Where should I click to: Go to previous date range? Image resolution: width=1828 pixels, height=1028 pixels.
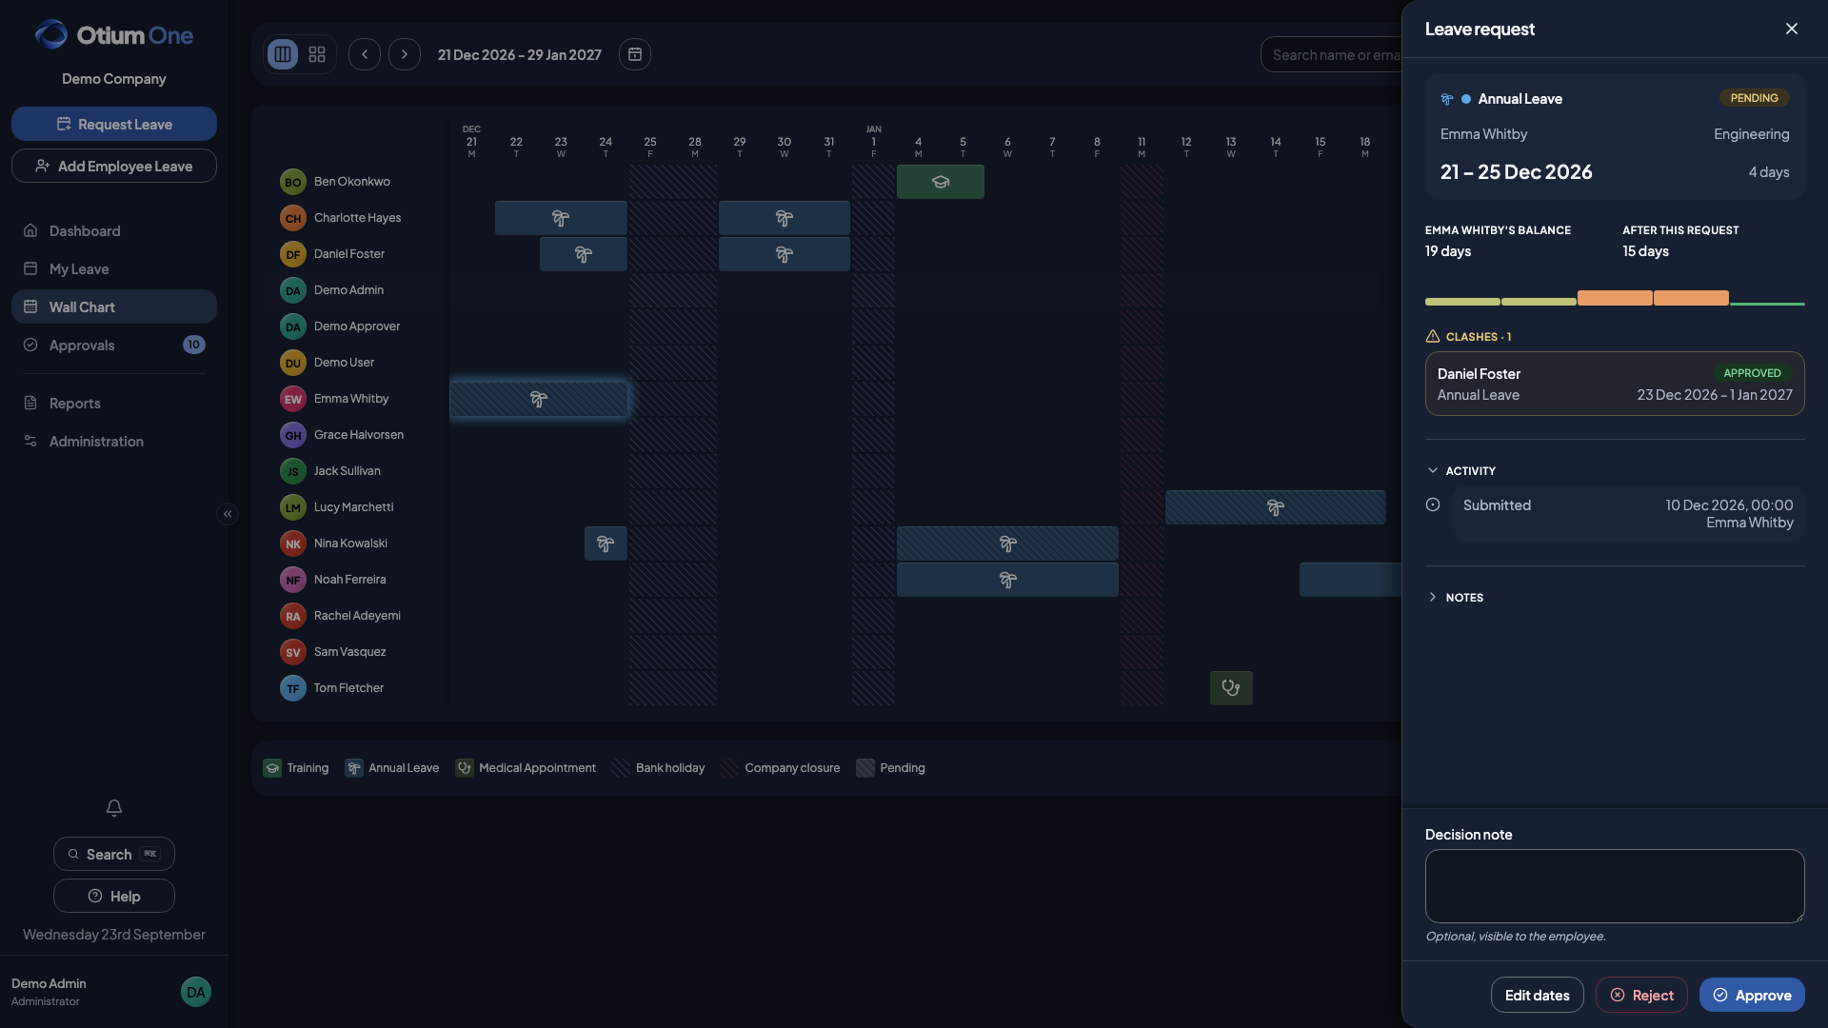point(365,54)
